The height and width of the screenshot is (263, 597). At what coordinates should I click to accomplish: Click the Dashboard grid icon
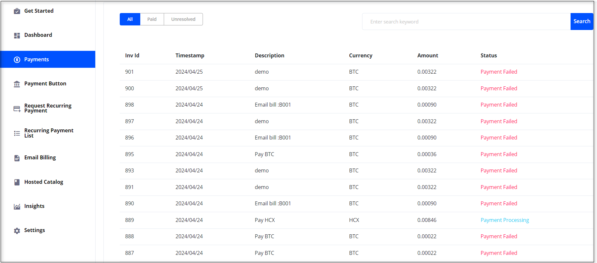(x=17, y=36)
